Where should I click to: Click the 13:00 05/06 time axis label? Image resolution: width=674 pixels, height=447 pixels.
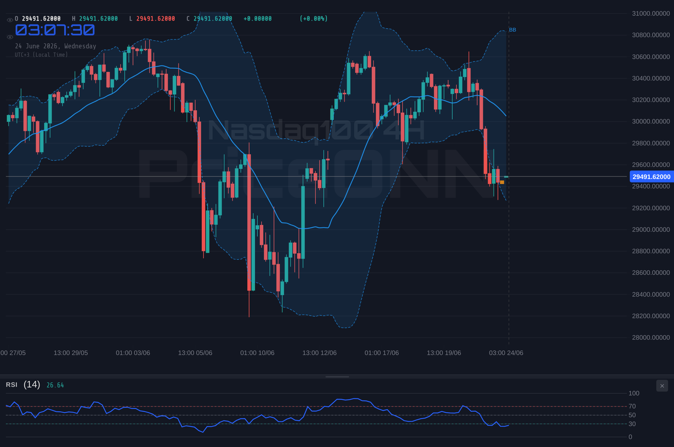(195, 353)
